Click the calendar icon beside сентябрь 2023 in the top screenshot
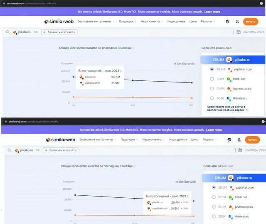Image resolution: width=266 pixels, height=224 pixels. tap(239, 32)
